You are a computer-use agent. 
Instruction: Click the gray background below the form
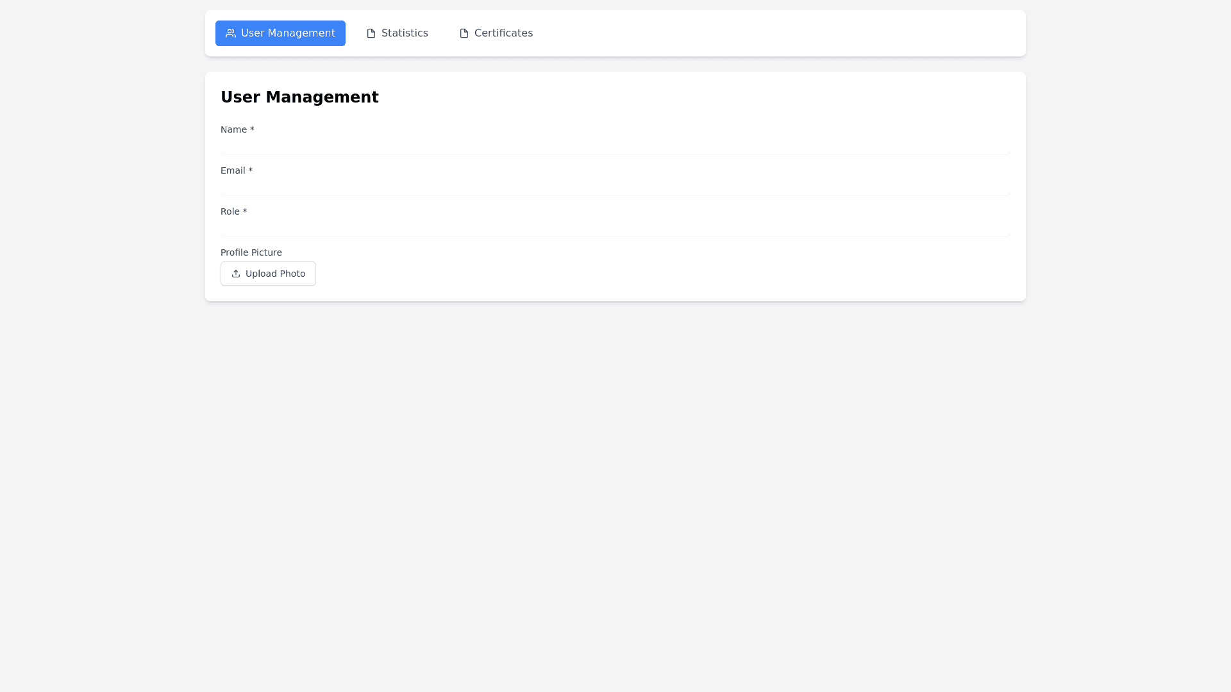click(615, 487)
